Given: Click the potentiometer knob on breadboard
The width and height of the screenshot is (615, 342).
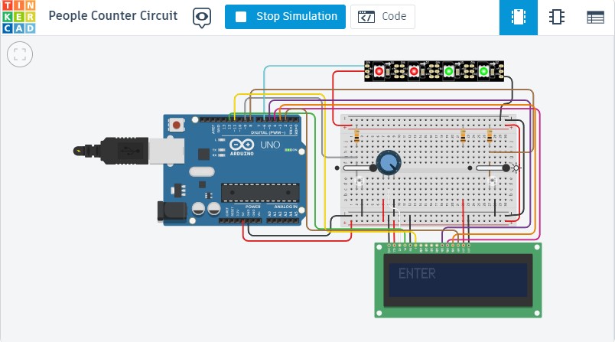Looking at the screenshot, I should point(388,162).
